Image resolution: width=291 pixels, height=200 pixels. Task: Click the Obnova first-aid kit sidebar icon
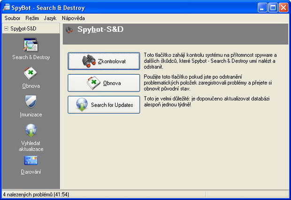pos(31,74)
